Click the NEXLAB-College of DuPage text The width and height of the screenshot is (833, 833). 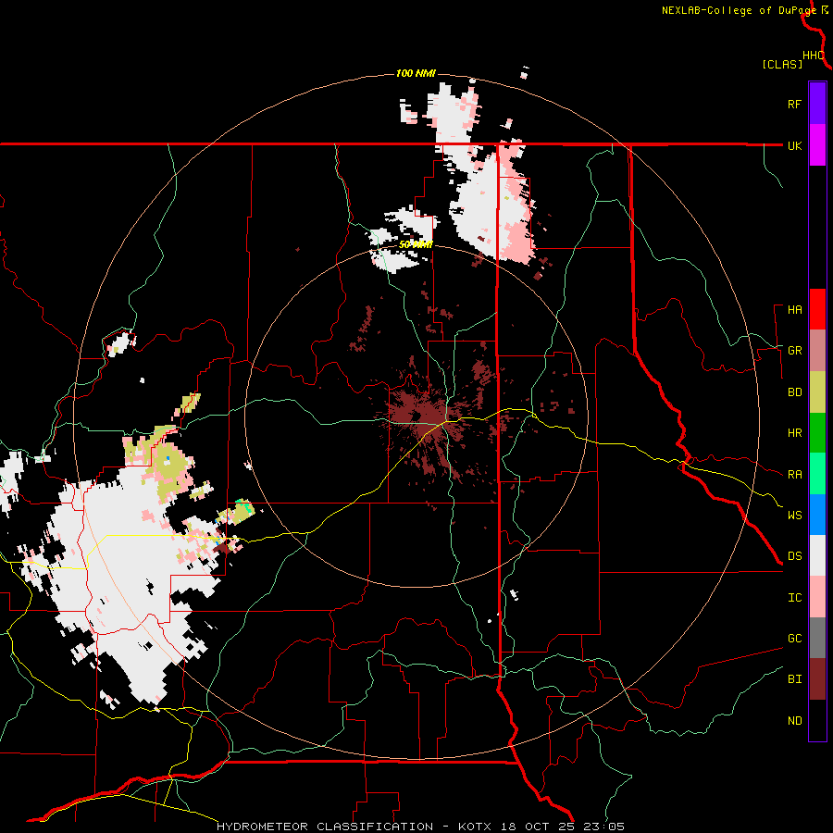[x=739, y=10]
